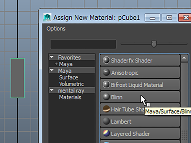Assign the Shaderfx Shader material

tap(140, 60)
